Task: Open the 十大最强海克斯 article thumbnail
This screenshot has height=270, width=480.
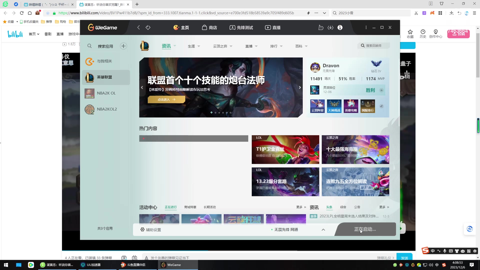Action: tap(355, 150)
